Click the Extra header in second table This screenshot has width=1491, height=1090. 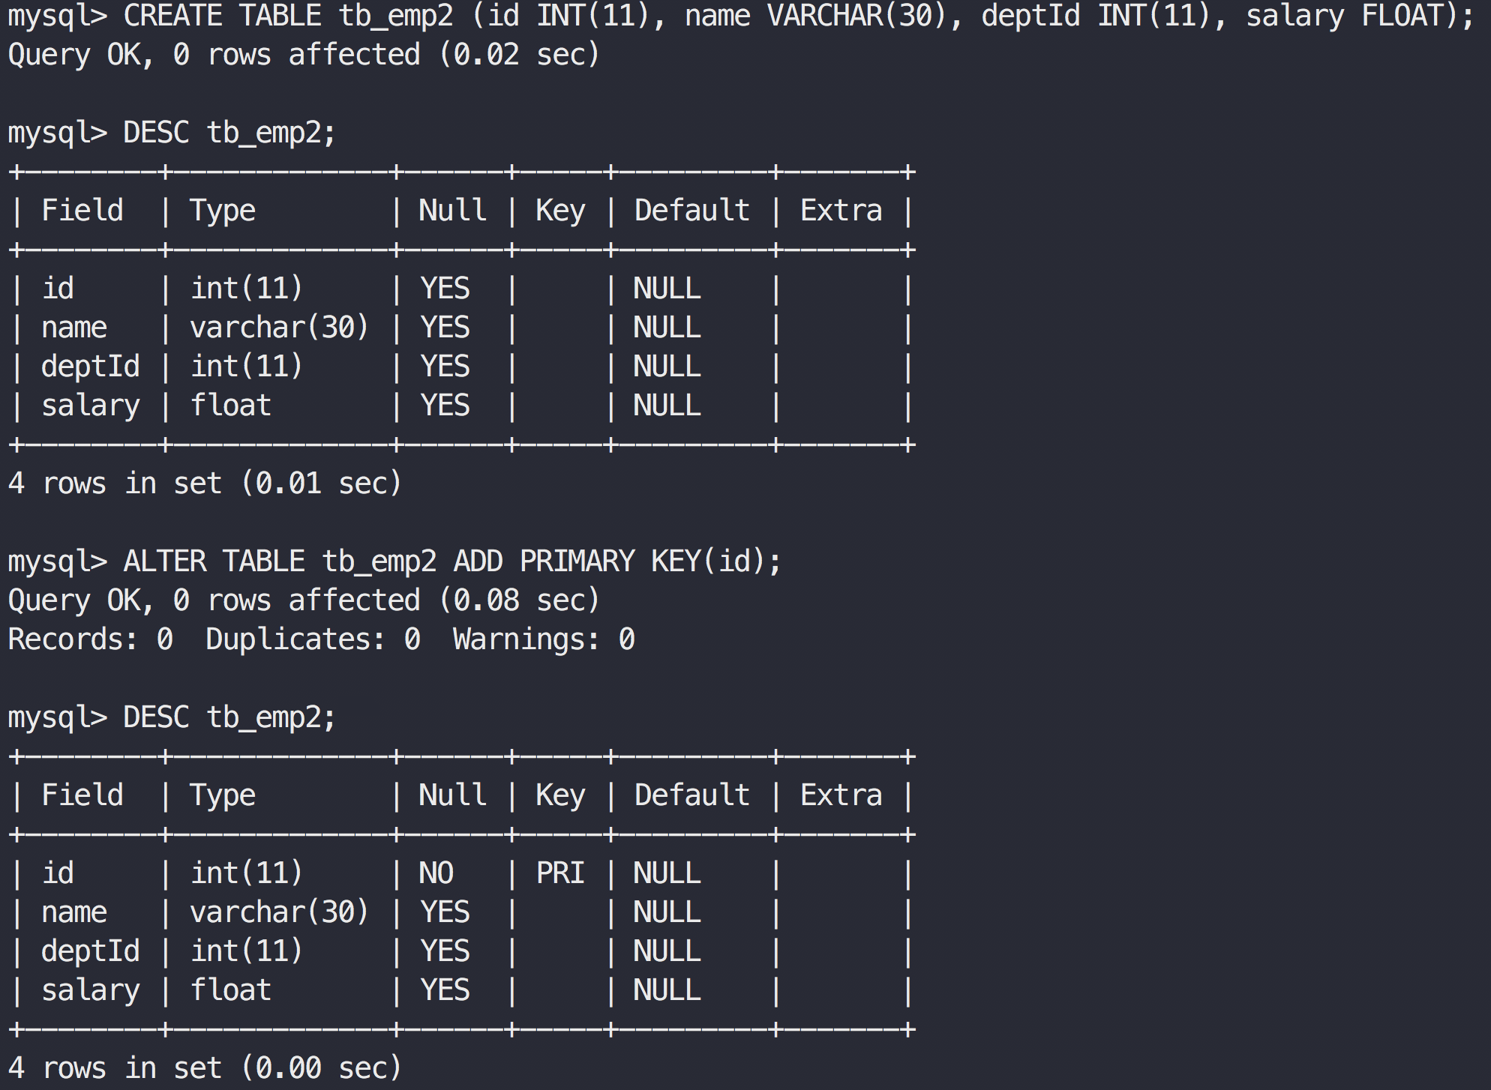click(841, 795)
